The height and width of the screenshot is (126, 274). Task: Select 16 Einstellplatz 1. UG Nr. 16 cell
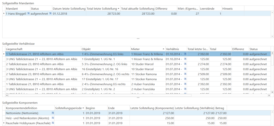[106, 69]
